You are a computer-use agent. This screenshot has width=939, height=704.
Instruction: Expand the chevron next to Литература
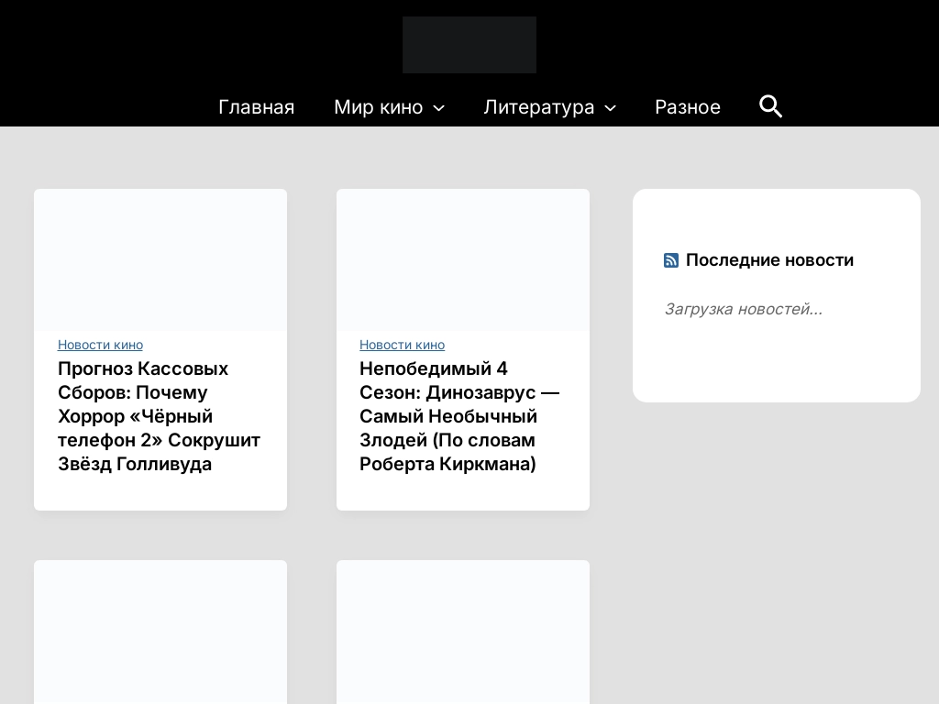tap(611, 108)
